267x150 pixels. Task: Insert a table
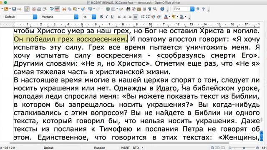pyautogui.click(x=113, y=9)
